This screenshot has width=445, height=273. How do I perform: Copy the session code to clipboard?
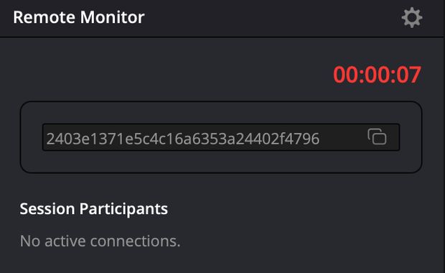point(377,136)
